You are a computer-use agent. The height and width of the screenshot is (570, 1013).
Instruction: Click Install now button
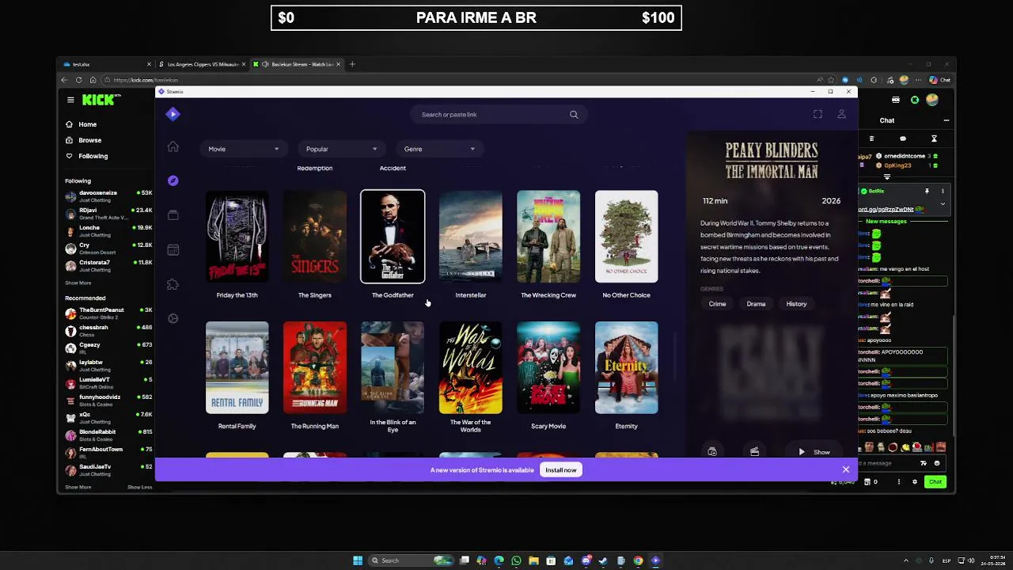tap(560, 469)
